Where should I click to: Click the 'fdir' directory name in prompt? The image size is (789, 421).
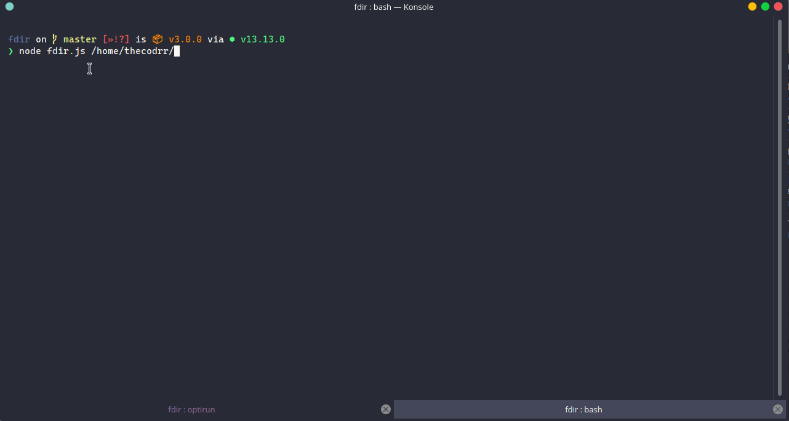coord(19,39)
